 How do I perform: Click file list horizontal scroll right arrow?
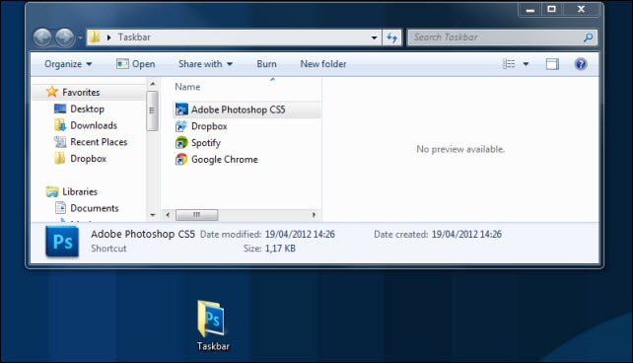pyautogui.click(x=314, y=215)
